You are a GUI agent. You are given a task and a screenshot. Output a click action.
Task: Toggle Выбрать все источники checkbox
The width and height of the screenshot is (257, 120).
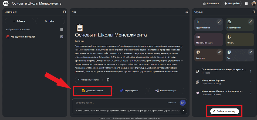[62, 30]
